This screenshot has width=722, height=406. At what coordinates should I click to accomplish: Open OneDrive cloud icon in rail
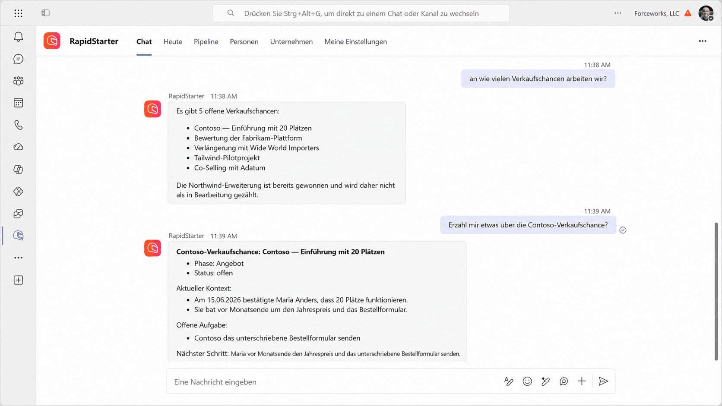tap(18, 147)
